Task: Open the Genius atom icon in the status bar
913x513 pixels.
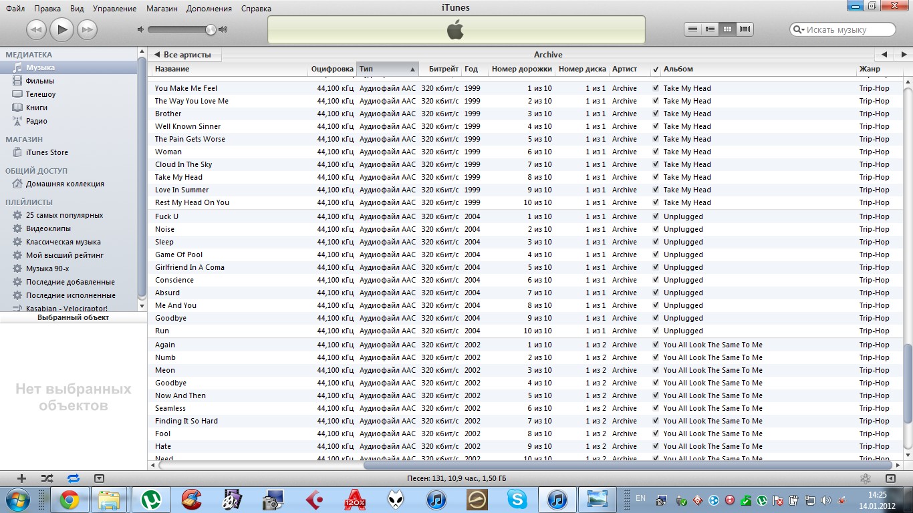Action: (x=865, y=478)
